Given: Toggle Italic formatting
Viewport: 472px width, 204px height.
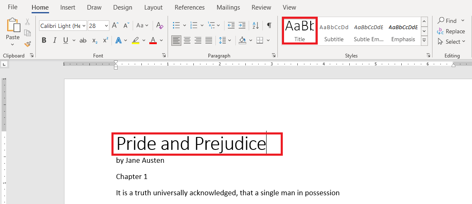Looking at the screenshot, I should click(55, 40).
